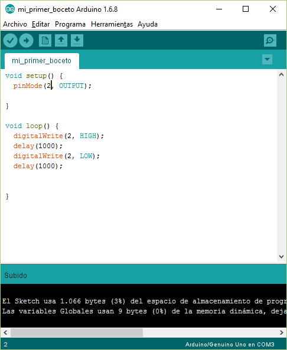287x350 pixels.
Task: Save the sketch with the down-arrow button
Action: tap(77, 40)
